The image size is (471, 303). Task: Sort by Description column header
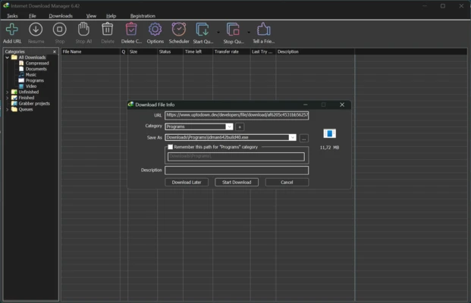pyautogui.click(x=315, y=52)
